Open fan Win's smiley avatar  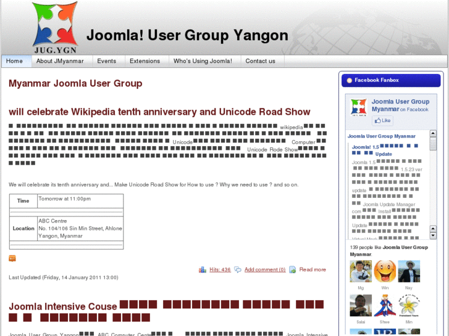(x=385, y=271)
